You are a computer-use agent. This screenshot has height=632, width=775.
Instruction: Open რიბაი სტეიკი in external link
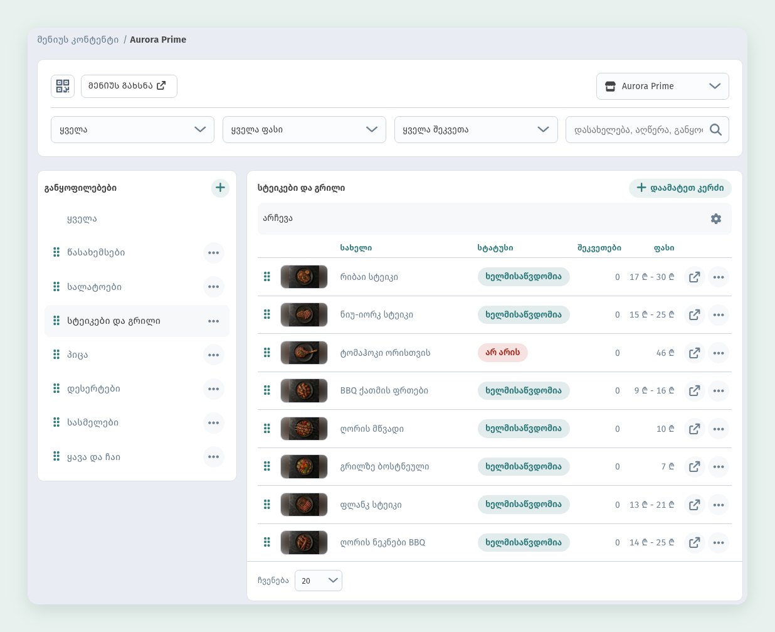click(x=694, y=277)
